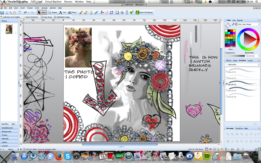Click the Format Painter icon
The width and height of the screenshot is (261, 163).
point(20,13)
